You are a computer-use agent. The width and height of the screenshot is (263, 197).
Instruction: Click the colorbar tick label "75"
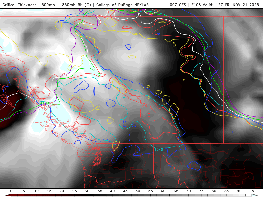coord(201,191)
